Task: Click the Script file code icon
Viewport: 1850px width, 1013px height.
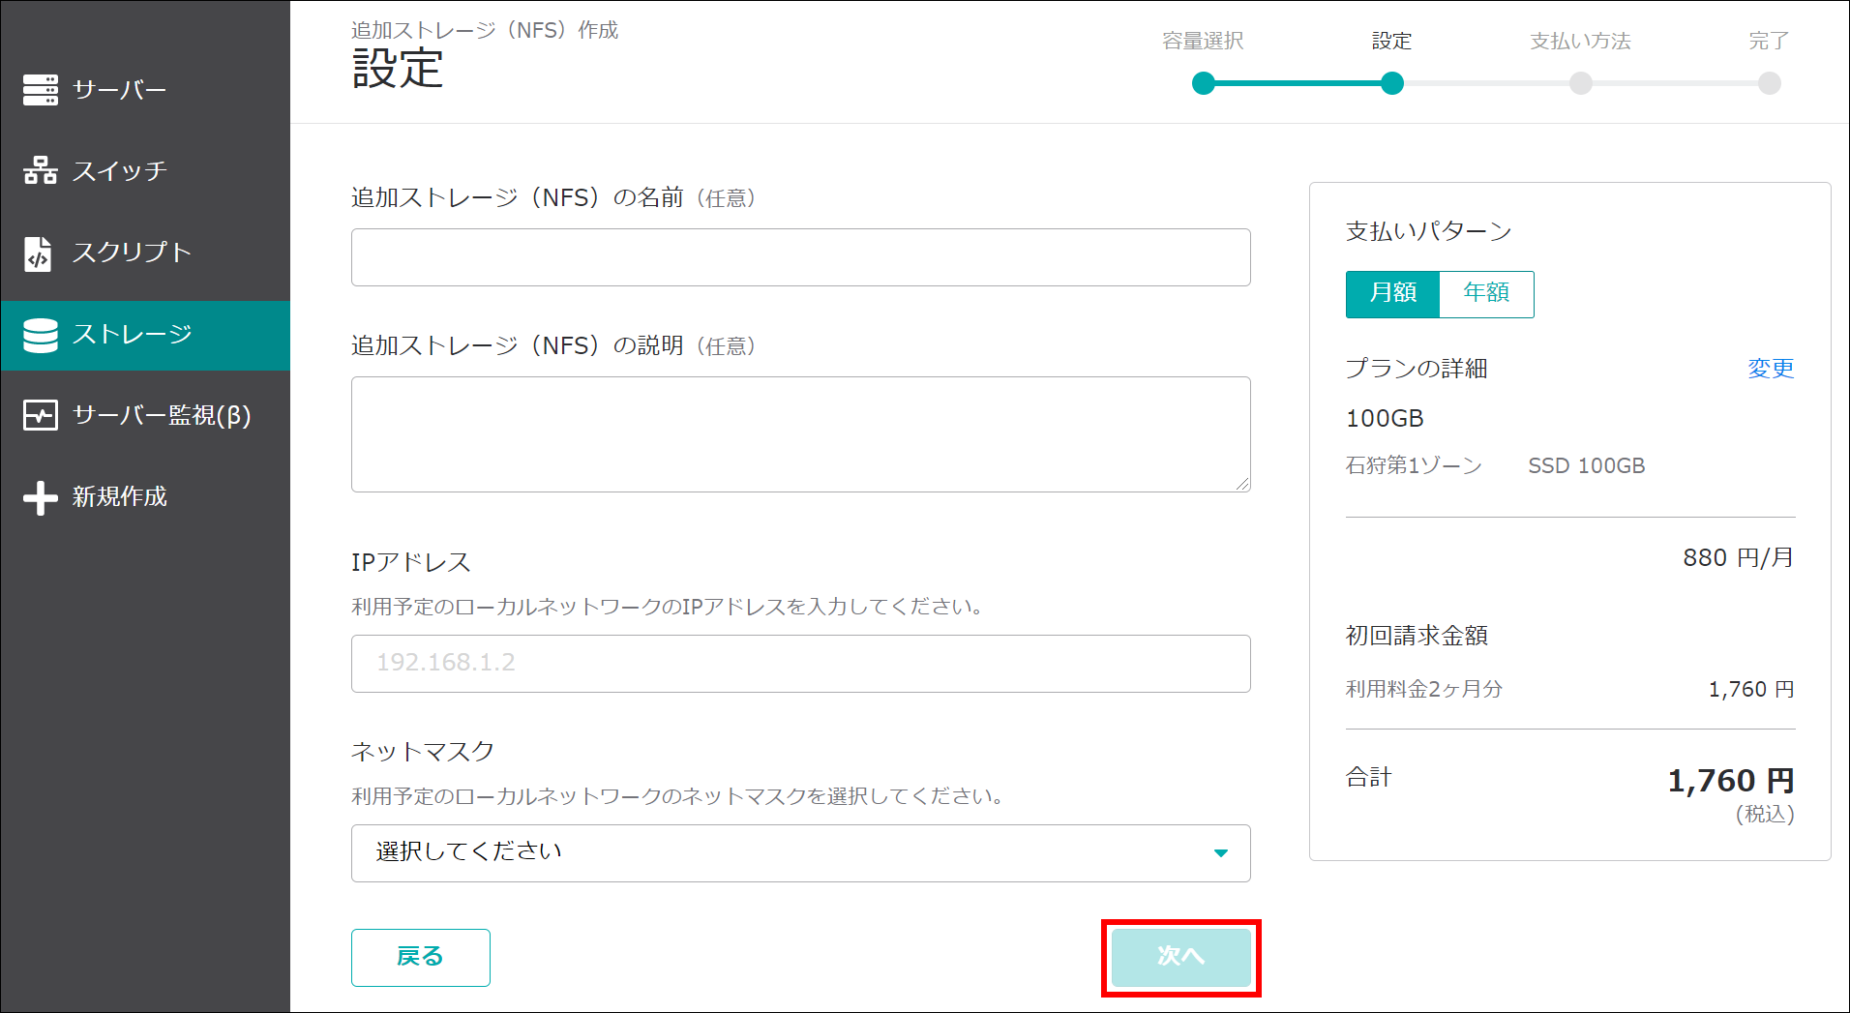Action: click(x=39, y=253)
